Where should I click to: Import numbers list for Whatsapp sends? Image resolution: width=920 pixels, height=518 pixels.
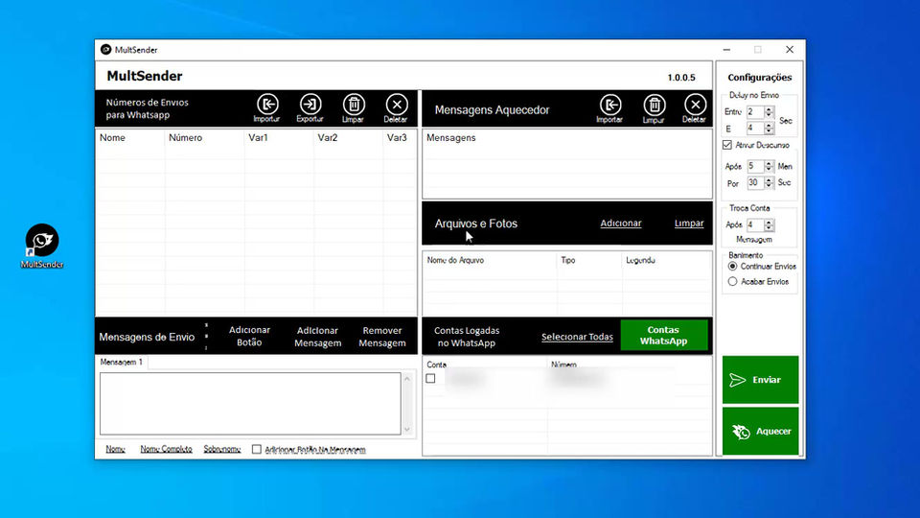(267, 108)
